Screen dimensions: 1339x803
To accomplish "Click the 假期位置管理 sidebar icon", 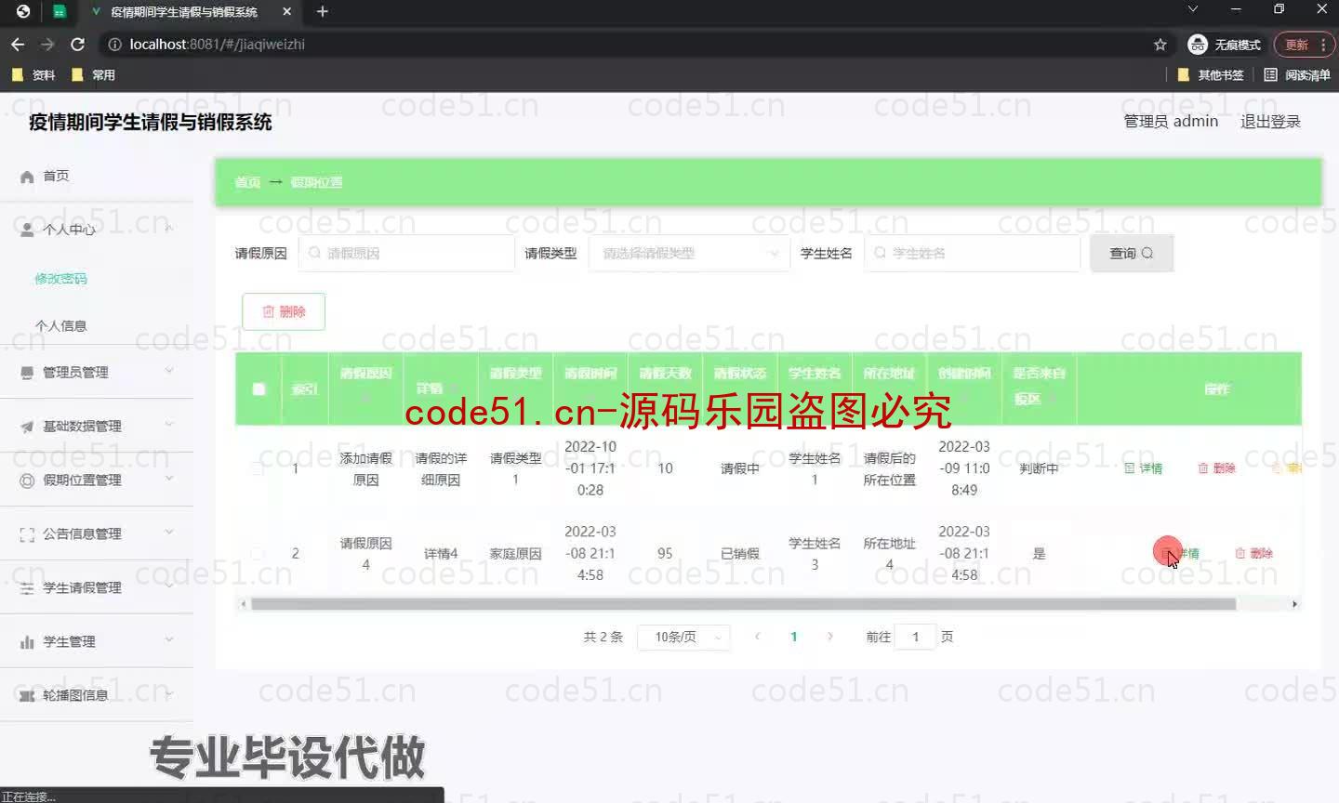I will [27, 480].
